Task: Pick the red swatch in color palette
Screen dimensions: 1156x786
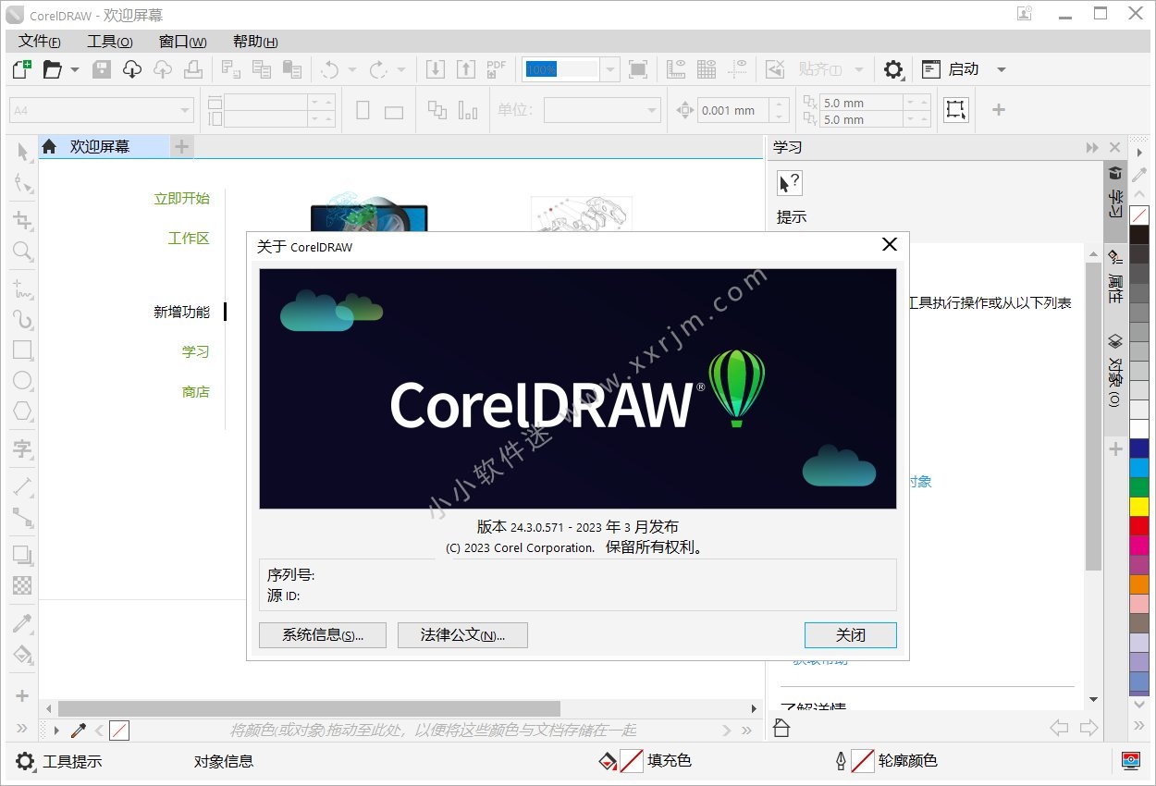Action: click(1139, 525)
